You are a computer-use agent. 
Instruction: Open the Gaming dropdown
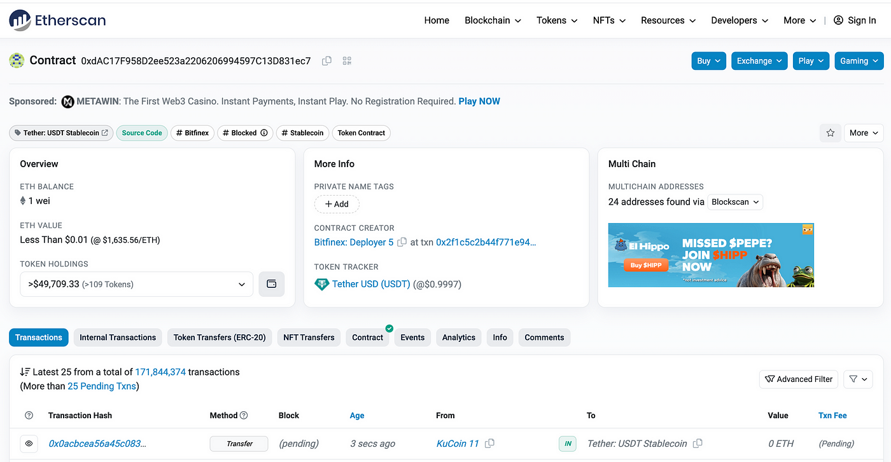(x=859, y=61)
